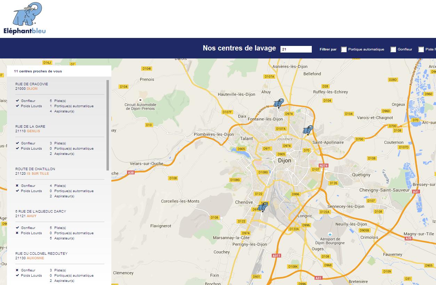Click '4 Piste(s)' under Is sur Tille
436x285 pixels.
click(x=58, y=185)
